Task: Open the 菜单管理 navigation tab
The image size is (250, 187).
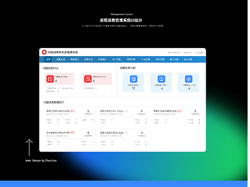Action: pos(160,59)
